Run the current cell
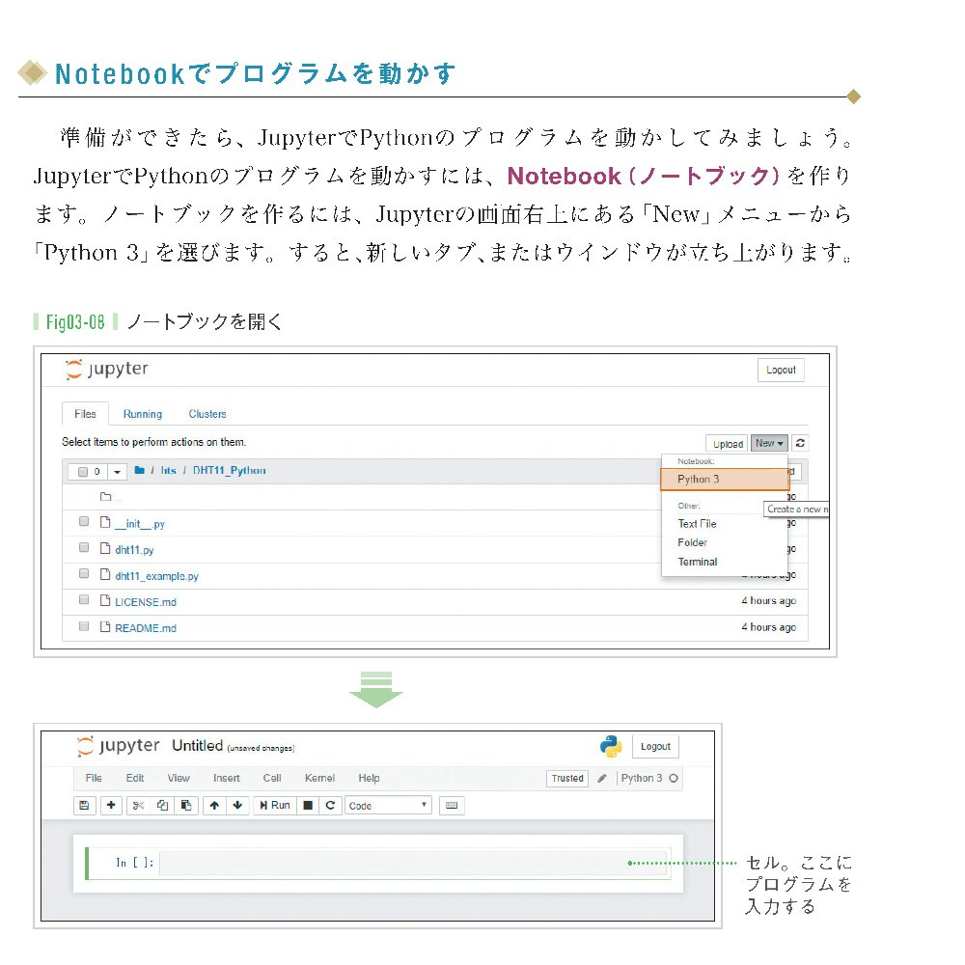The height and width of the screenshot is (965, 965). tap(275, 805)
